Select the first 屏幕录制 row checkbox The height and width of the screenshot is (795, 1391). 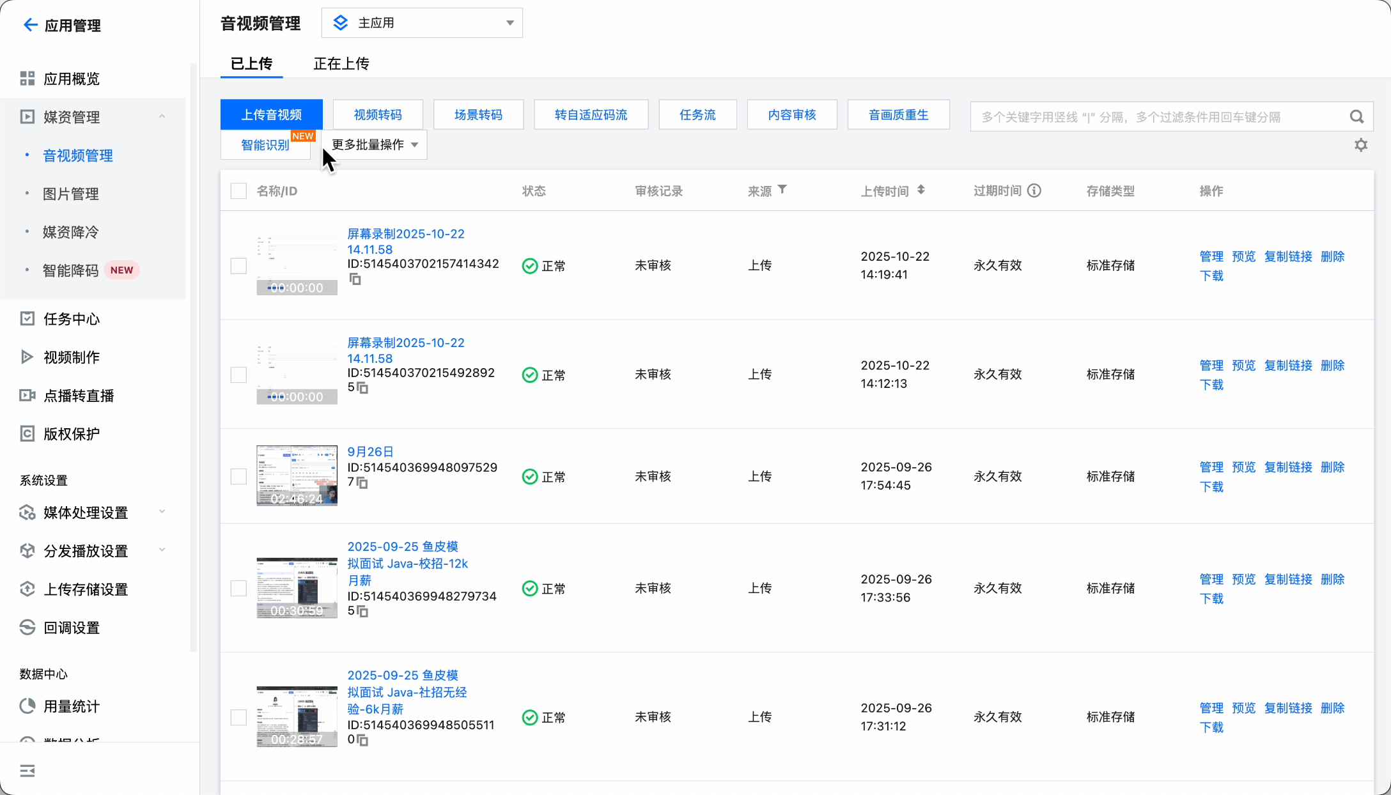pos(238,266)
